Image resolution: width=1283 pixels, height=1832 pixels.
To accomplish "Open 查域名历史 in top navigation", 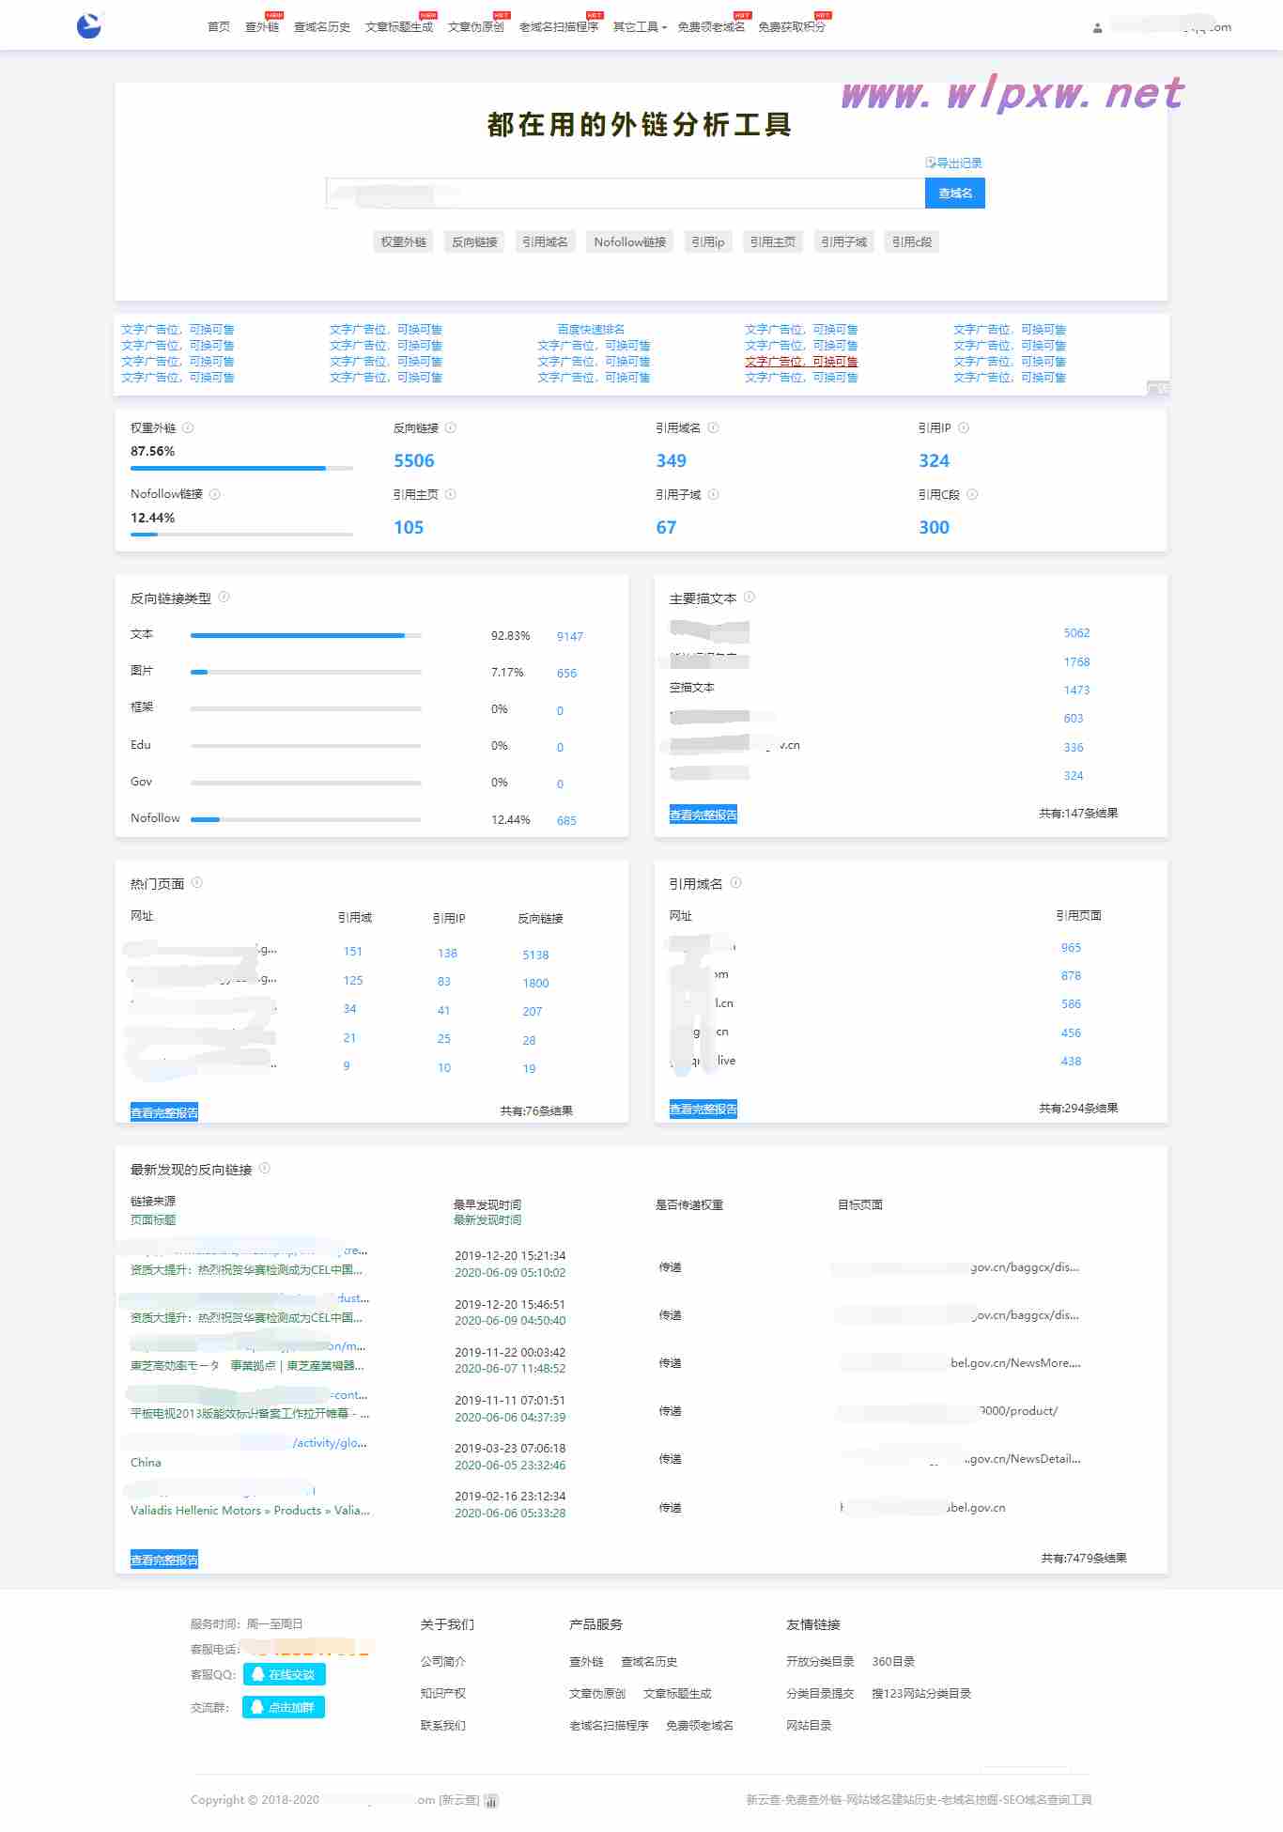I will pyautogui.click(x=322, y=27).
